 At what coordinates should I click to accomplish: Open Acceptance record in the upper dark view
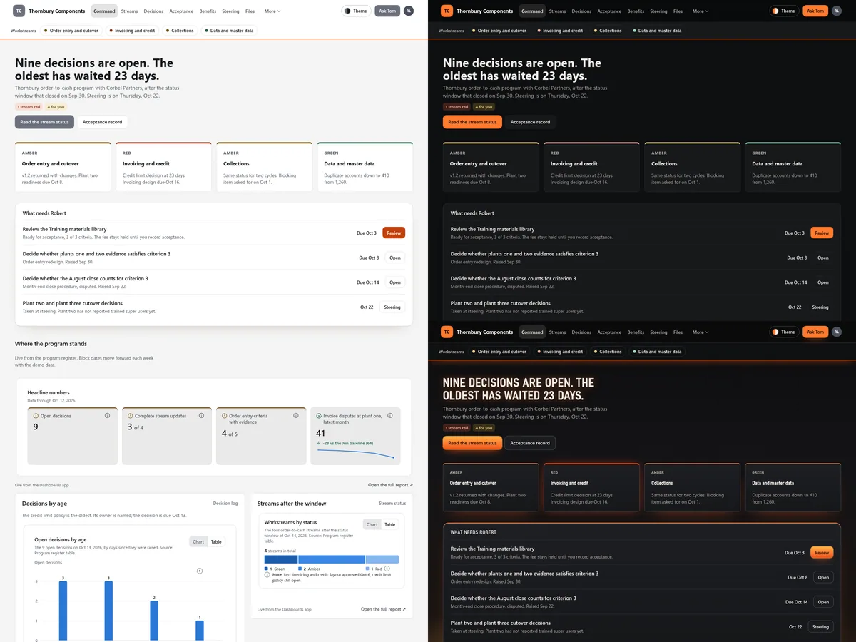pyautogui.click(x=530, y=122)
